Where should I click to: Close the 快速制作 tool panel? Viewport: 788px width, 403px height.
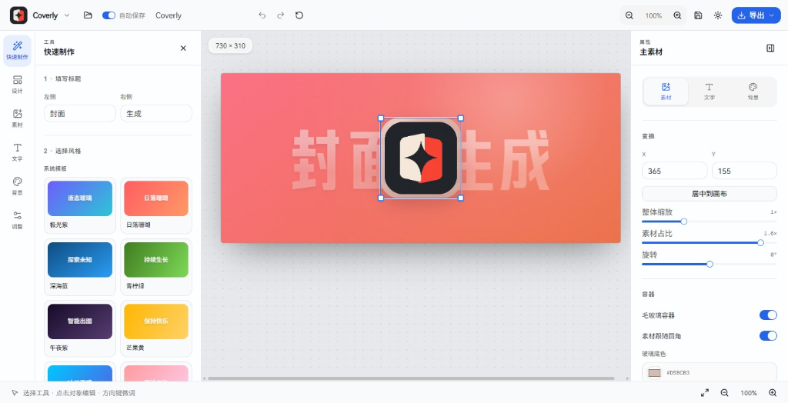(x=183, y=48)
